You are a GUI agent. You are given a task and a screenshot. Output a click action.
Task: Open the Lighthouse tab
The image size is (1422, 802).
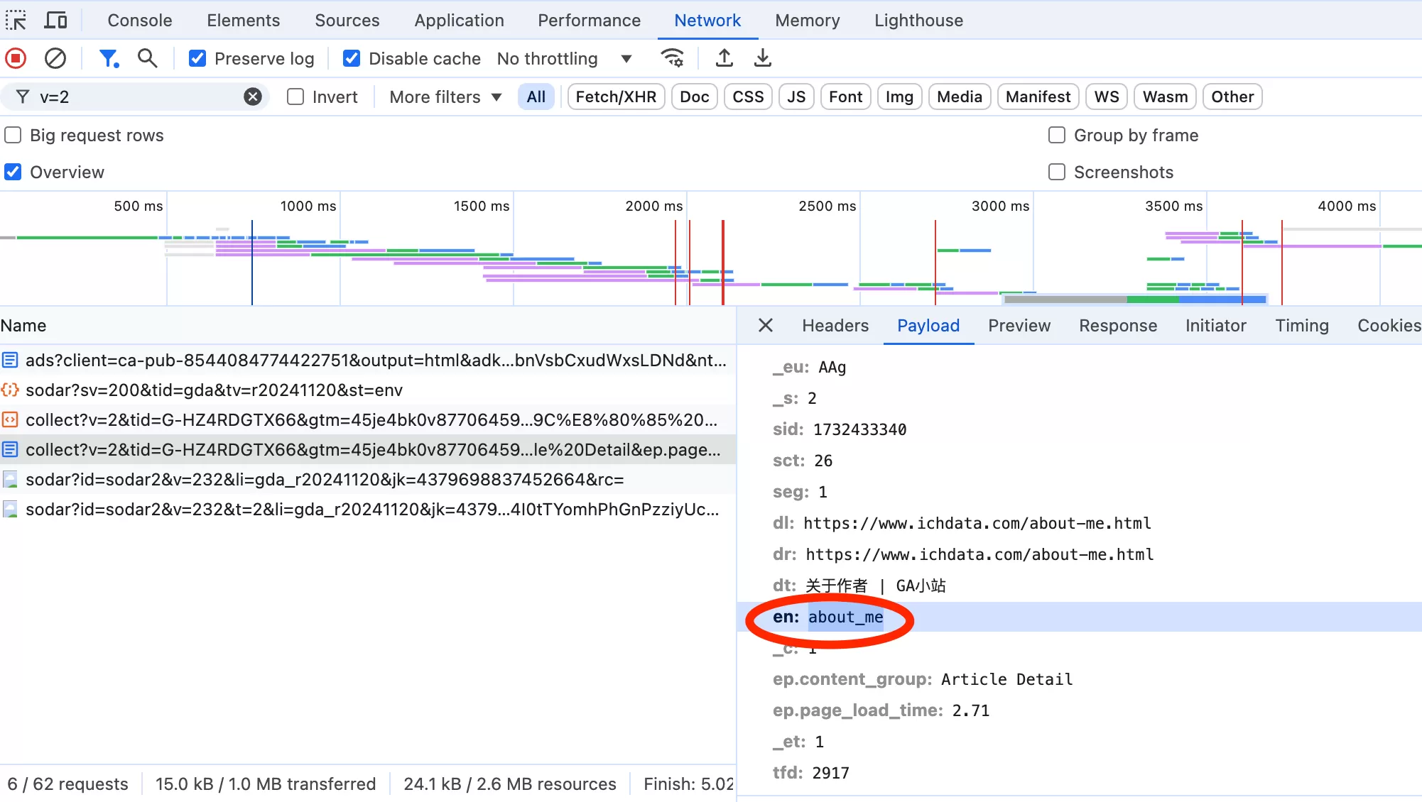(x=919, y=21)
